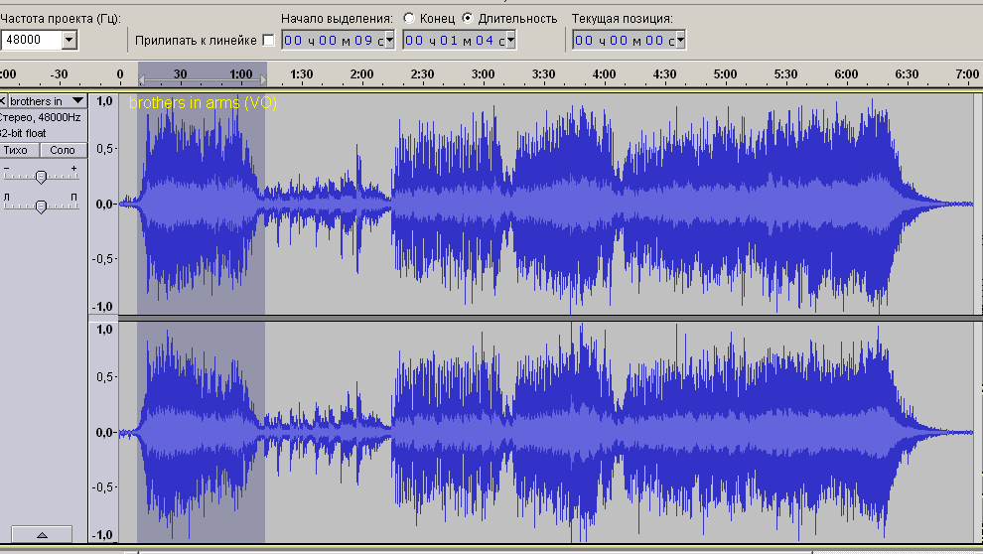Image resolution: width=983 pixels, height=554 pixels.
Task: Collapse the track with the triangle button
Action: point(41,534)
